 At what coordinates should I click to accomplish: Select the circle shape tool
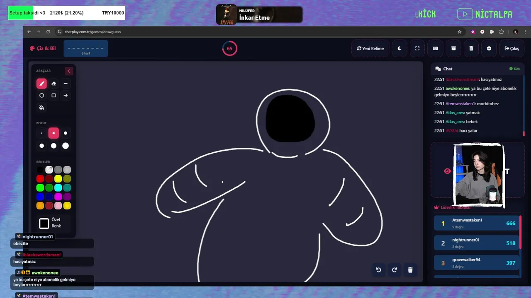(x=41, y=96)
